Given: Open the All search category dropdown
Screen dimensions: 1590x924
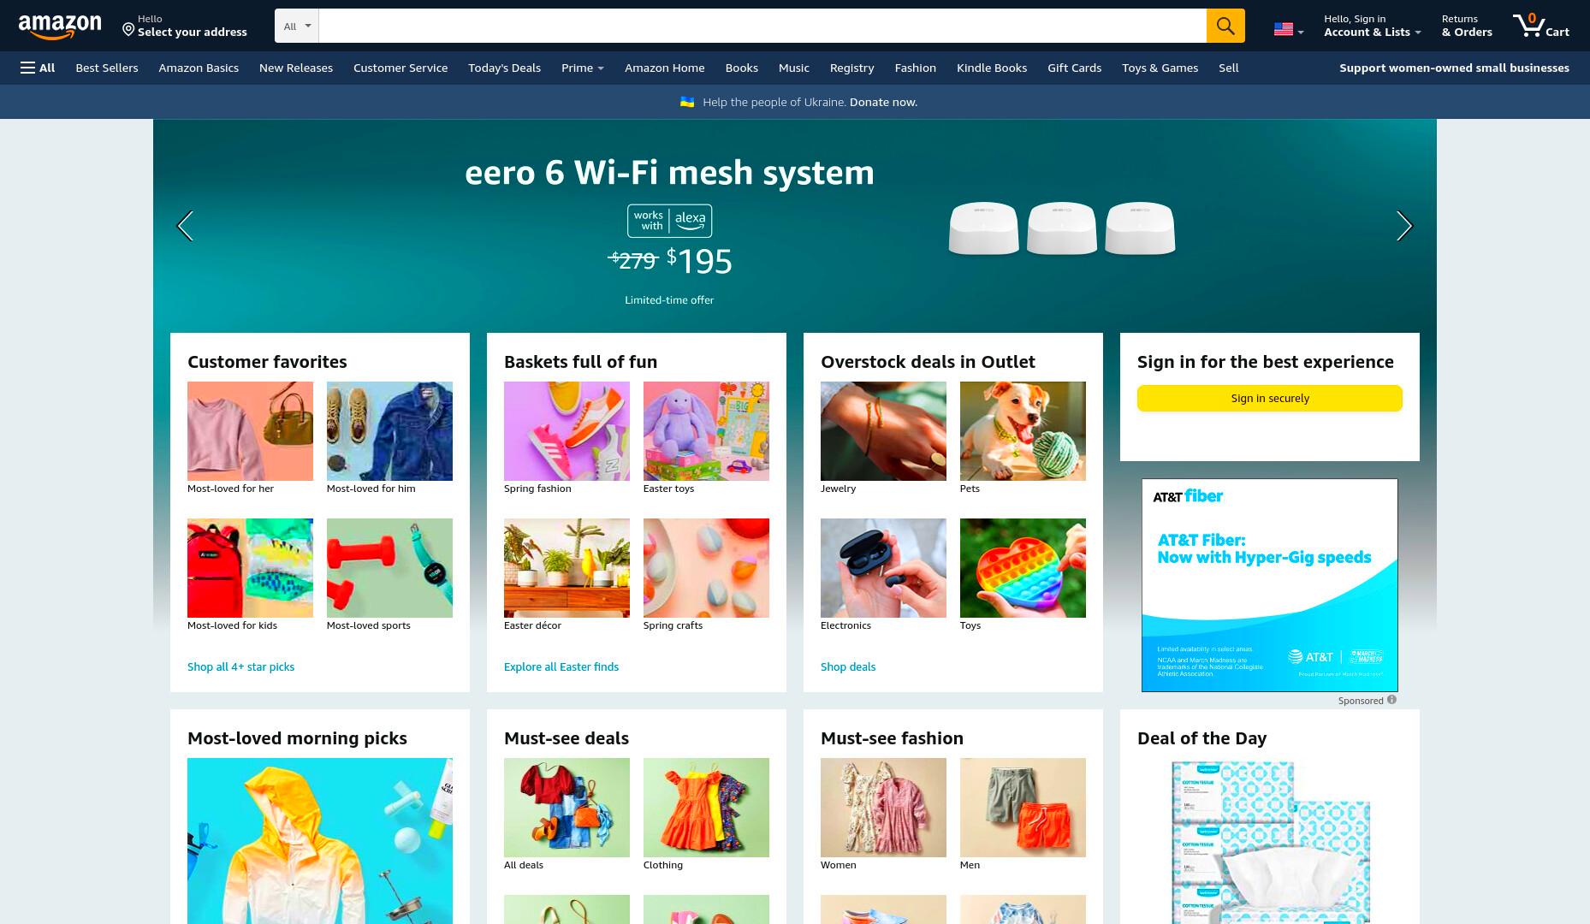Looking at the screenshot, I should [297, 26].
